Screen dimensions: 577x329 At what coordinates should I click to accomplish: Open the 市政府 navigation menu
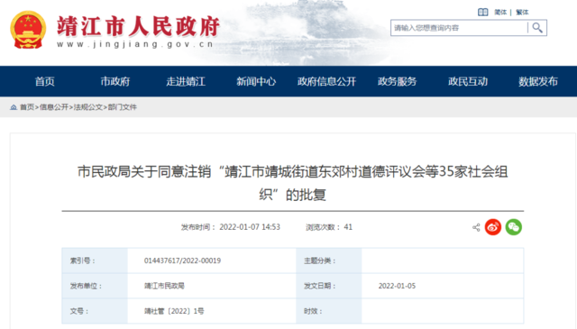tap(115, 81)
